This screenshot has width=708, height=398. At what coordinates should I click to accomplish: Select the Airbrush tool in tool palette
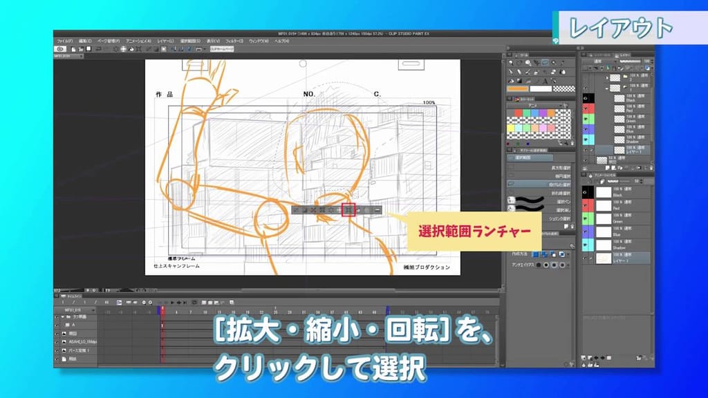(x=537, y=72)
